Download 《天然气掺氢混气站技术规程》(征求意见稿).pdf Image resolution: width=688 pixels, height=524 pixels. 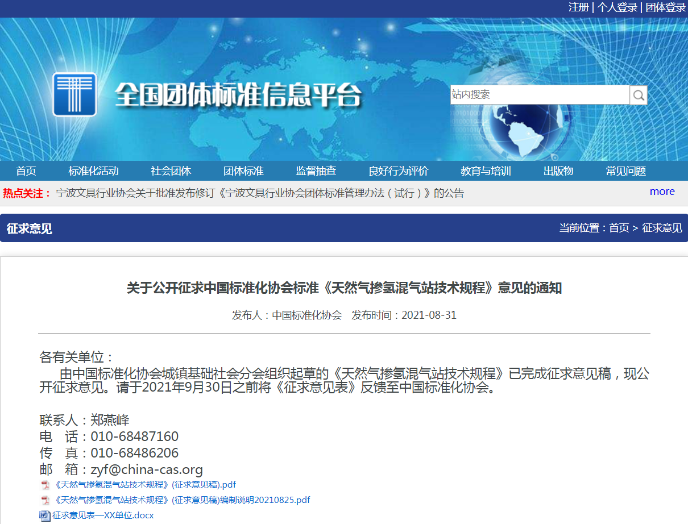[x=144, y=485]
